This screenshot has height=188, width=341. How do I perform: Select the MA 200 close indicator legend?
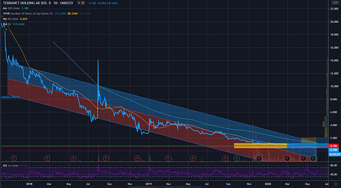[11, 8]
